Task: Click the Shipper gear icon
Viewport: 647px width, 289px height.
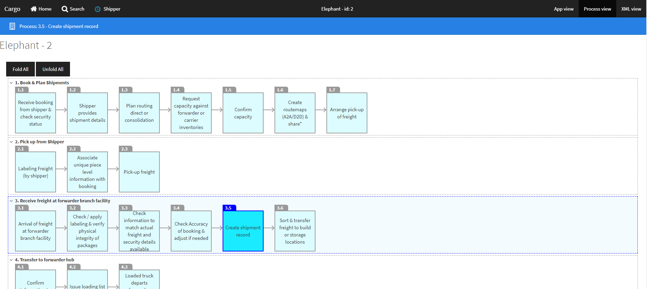Action: tap(98, 9)
